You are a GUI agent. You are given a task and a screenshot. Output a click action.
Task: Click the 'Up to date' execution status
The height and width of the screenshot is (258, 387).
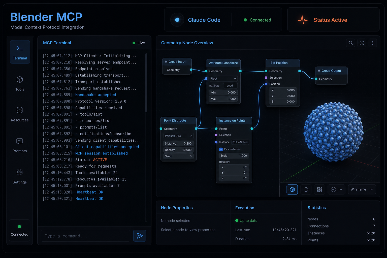coord(246,220)
